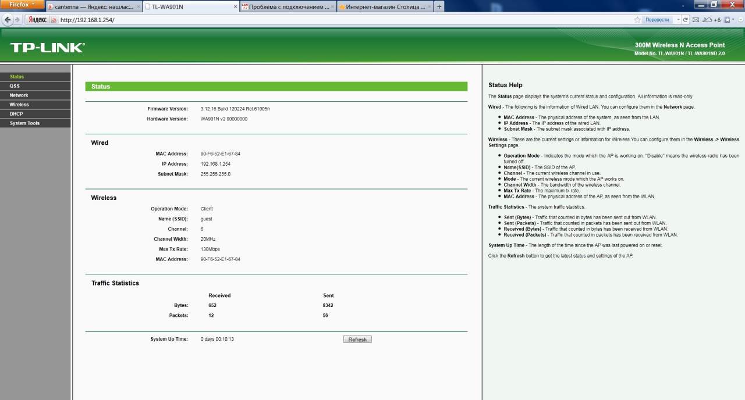The height and width of the screenshot is (400, 745).
Task: Maximize the browser window
Action: click(714, 4)
